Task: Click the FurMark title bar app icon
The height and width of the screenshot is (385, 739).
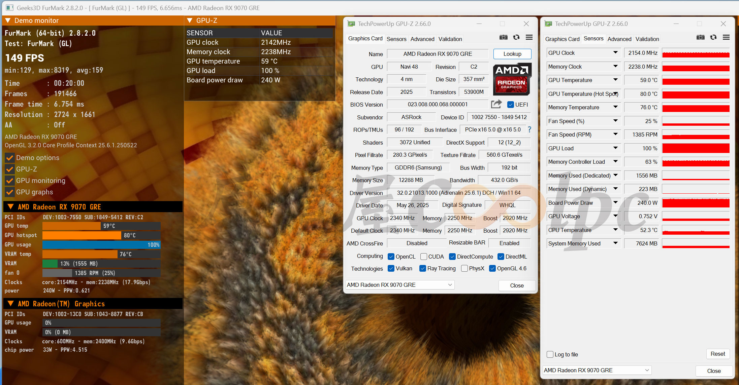Action: (x=10, y=8)
